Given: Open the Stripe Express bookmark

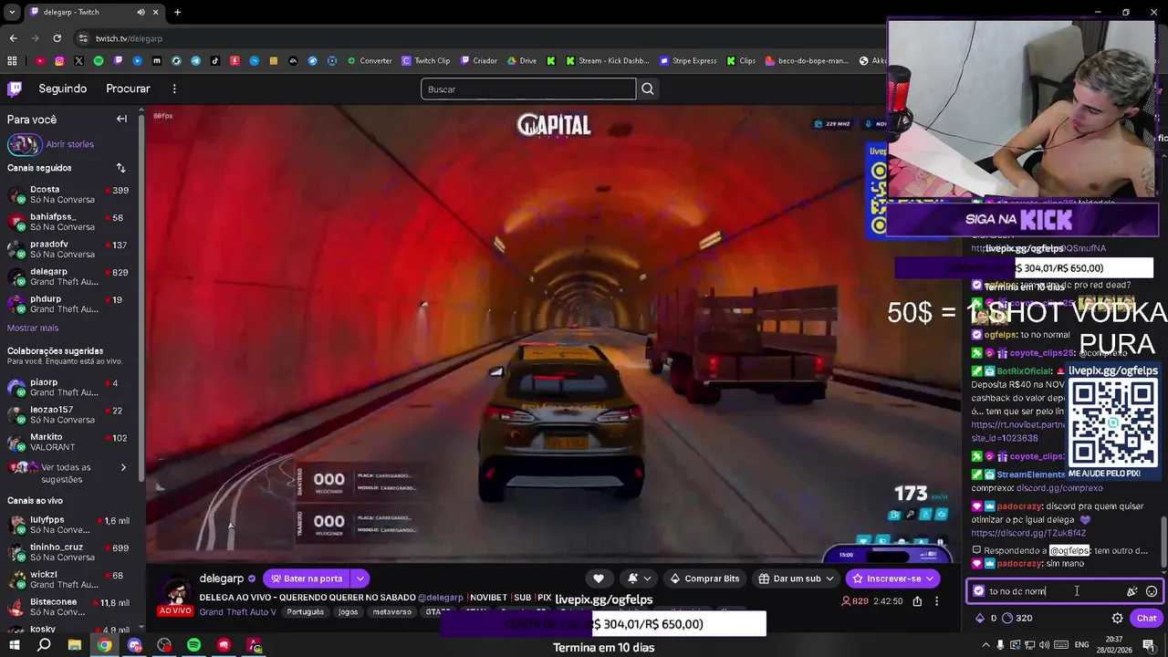Looking at the screenshot, I should pos(688,61).
